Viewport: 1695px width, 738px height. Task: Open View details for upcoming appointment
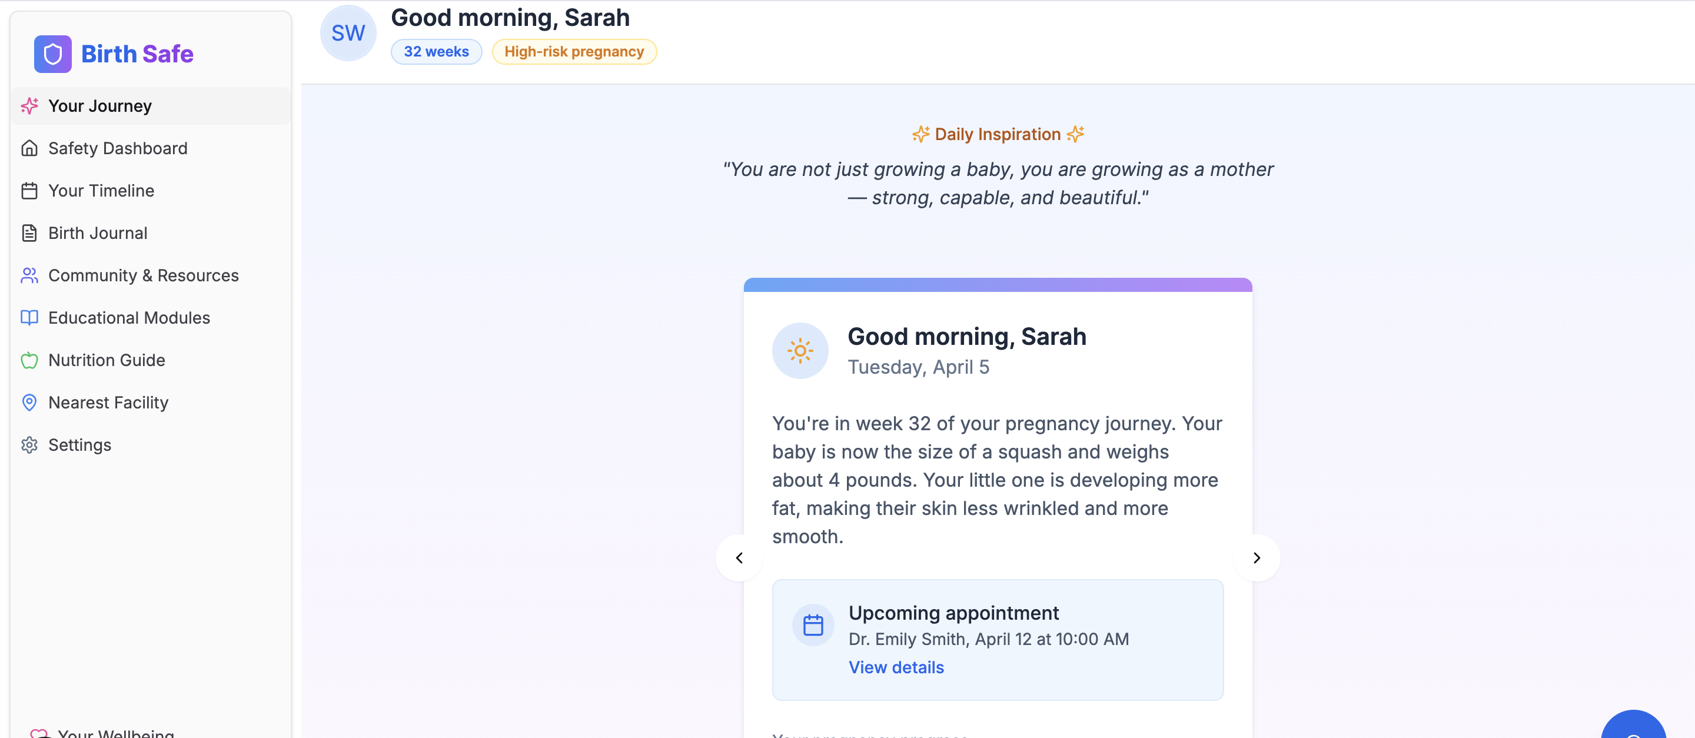point(896,667)
